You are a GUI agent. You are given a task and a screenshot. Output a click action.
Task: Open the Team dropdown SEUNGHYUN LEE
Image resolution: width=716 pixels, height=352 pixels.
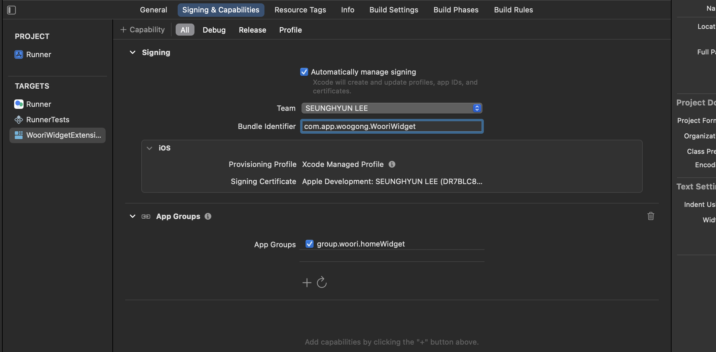pyautogui.click(x=392, y=108)
